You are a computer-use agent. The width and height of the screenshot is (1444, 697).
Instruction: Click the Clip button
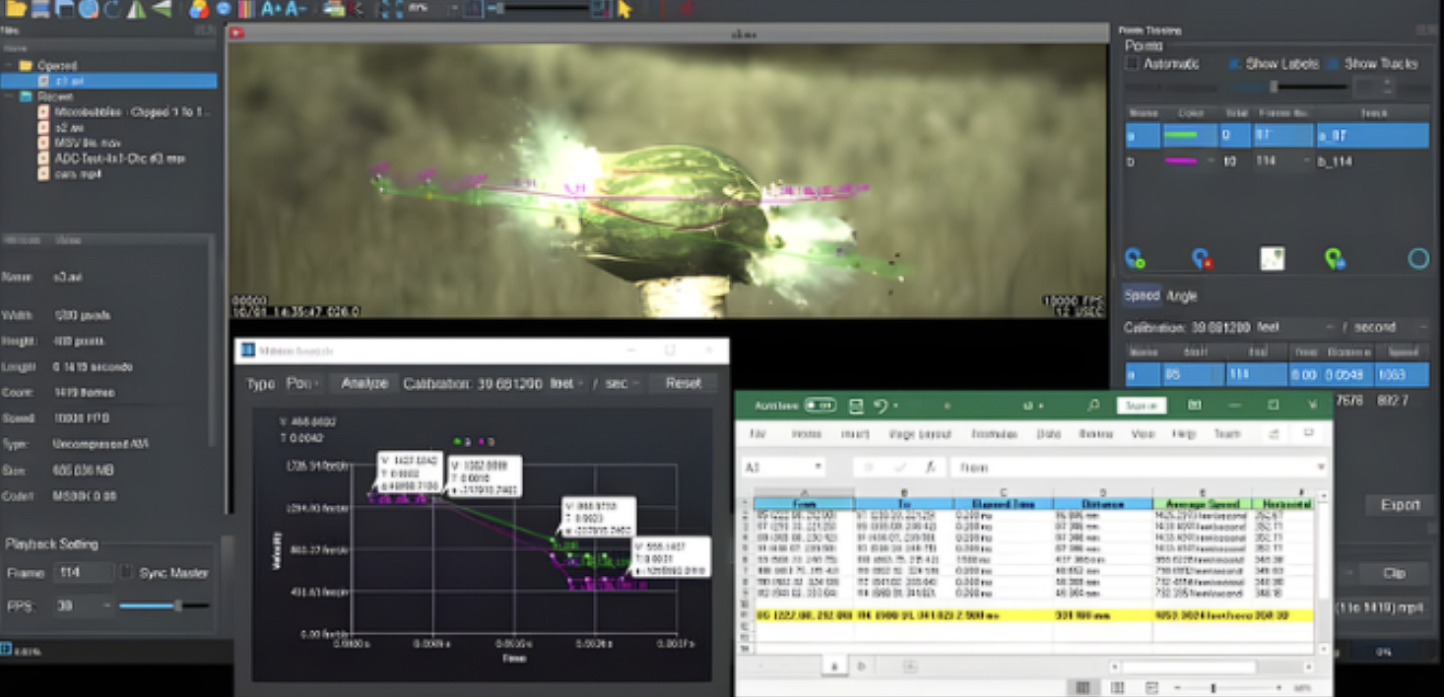[x=1393, y=574]
